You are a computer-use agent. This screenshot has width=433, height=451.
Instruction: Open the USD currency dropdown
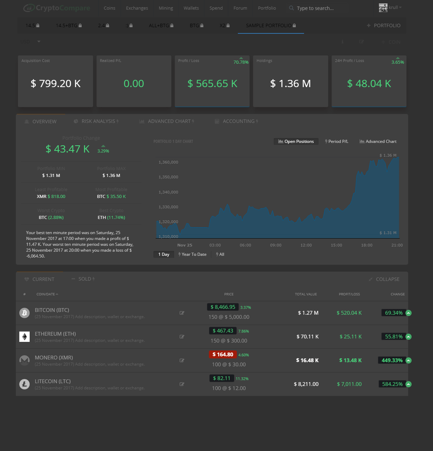[x=30, y=42]
